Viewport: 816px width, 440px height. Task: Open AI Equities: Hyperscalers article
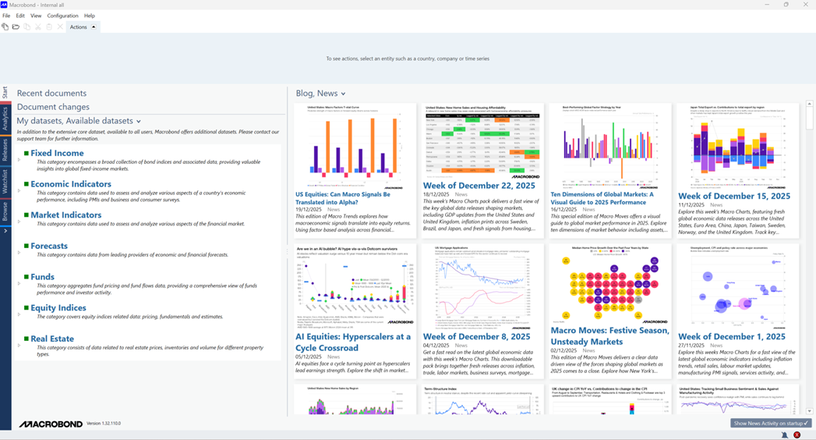pos(353,342)
